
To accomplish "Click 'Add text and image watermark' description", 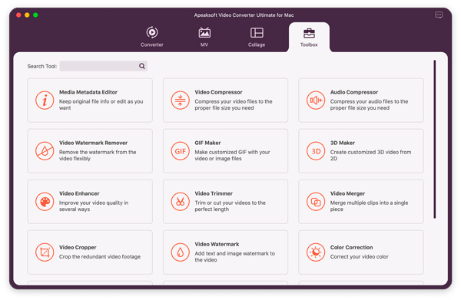I will pyautogui.click(x=234, y=256).
